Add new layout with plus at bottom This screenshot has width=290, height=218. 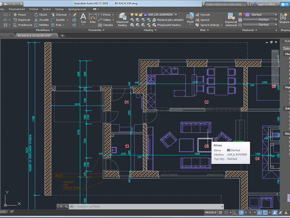(11, 211)
